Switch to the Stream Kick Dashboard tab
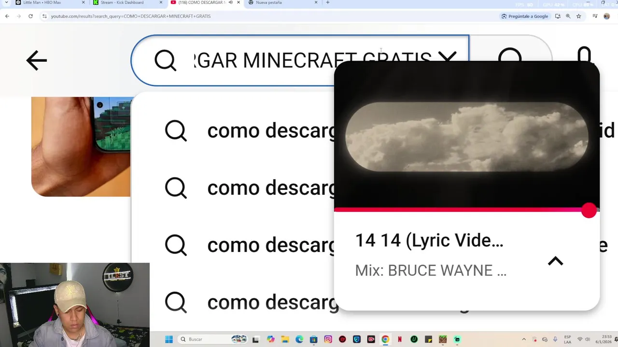 click(126, 2)
